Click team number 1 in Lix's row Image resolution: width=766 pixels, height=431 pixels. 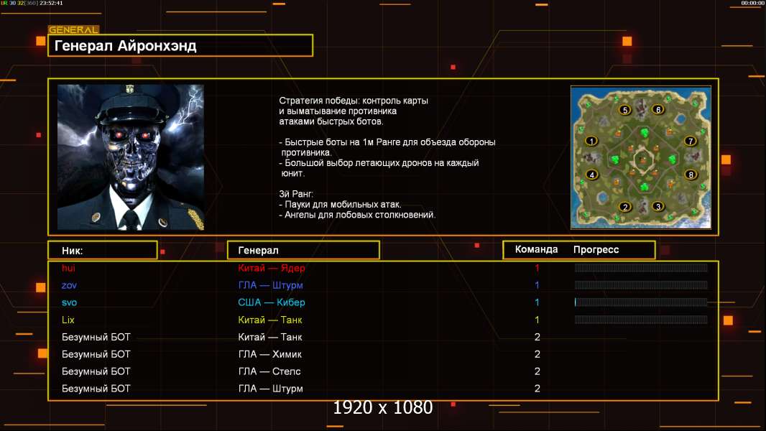click(x=537, y=320)
